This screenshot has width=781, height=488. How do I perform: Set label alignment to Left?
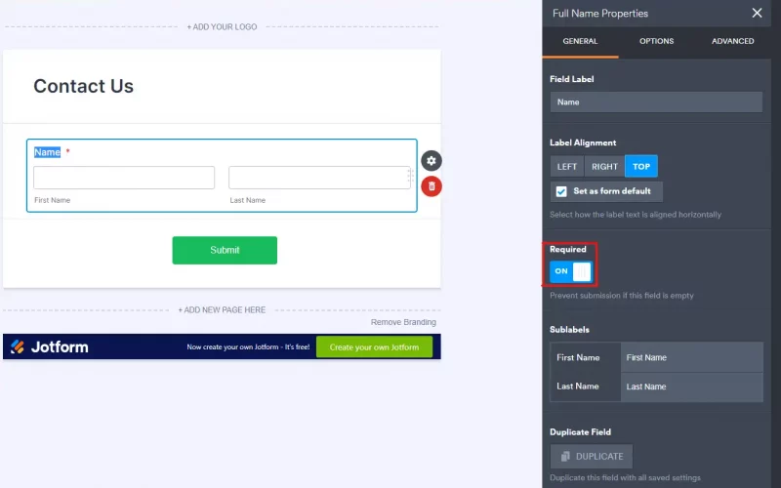(x=567, y=167)
